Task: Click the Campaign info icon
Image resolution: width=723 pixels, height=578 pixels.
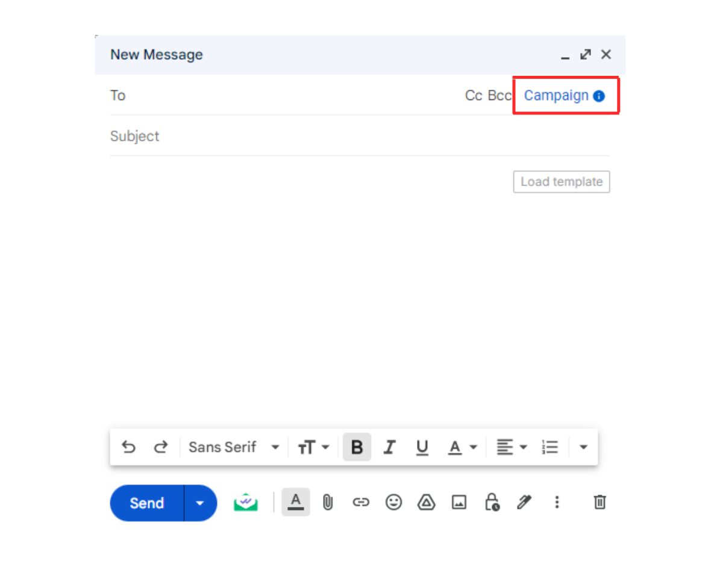Action: click(599, 96)
